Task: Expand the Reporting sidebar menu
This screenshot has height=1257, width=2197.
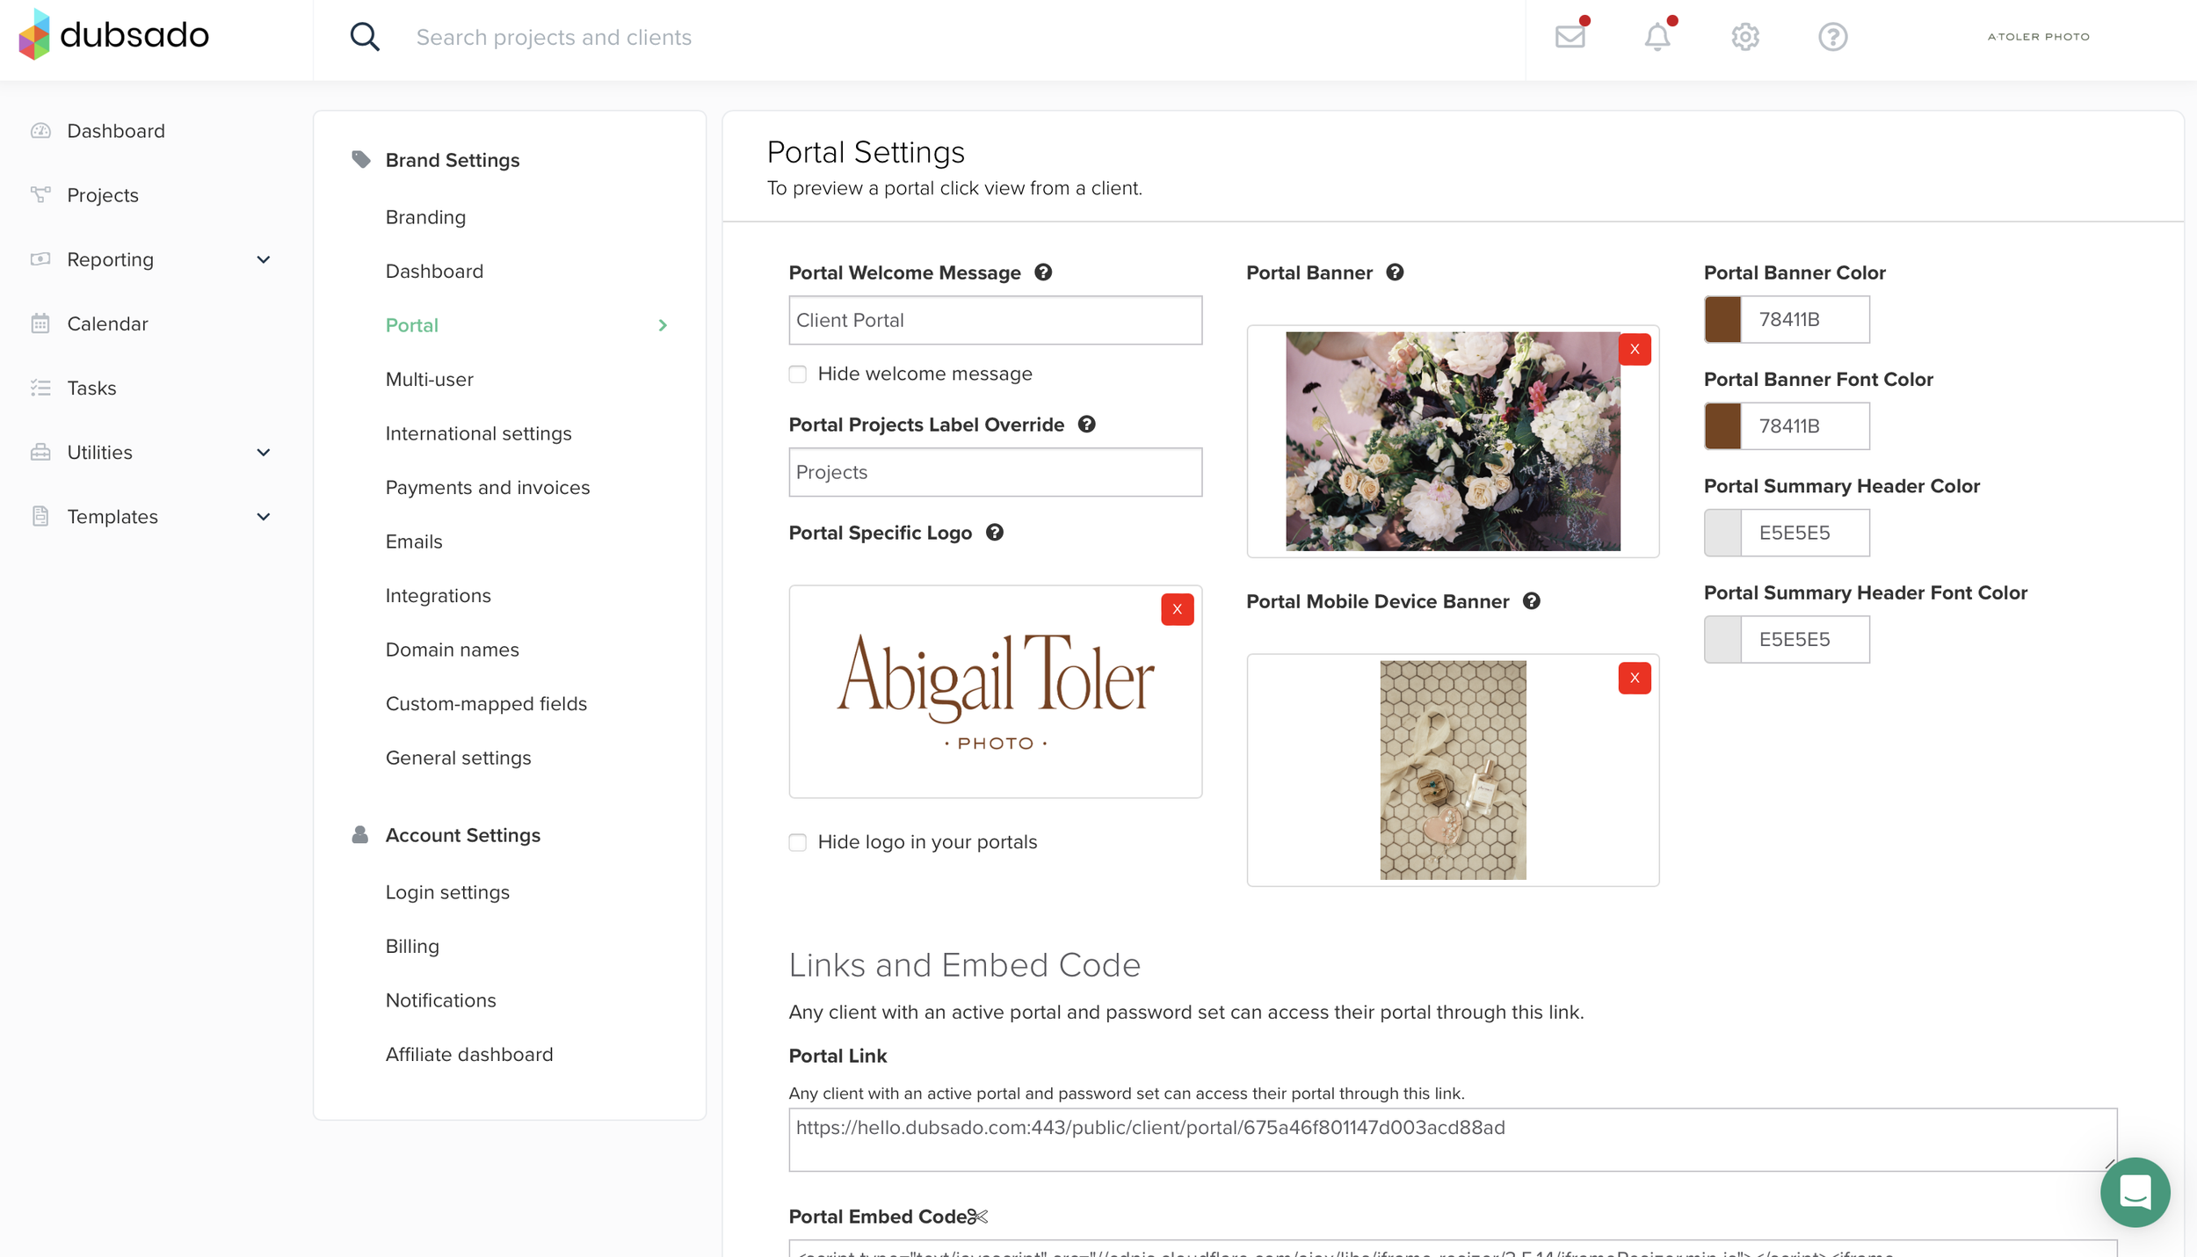Action: click(x=263, y=259)
